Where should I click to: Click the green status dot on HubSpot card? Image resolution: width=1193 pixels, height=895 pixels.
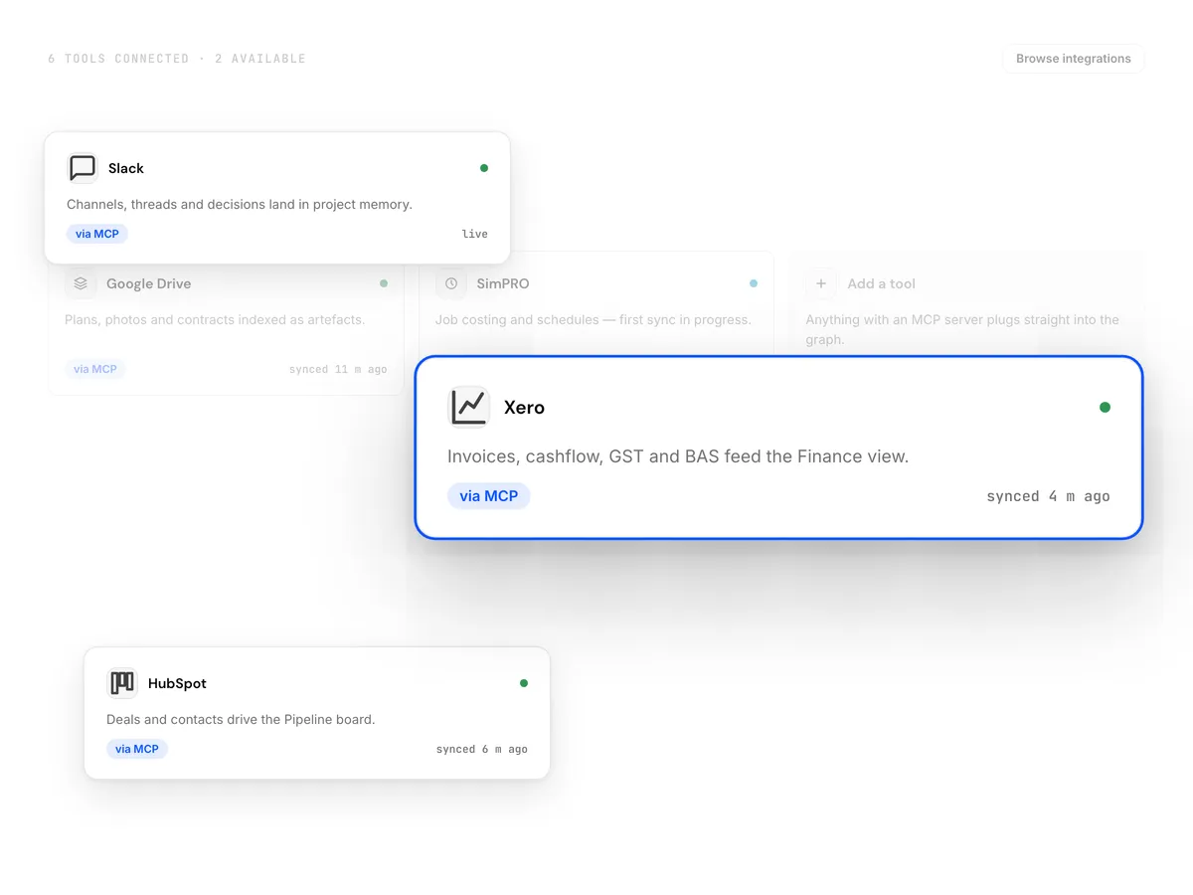[524, 683]
